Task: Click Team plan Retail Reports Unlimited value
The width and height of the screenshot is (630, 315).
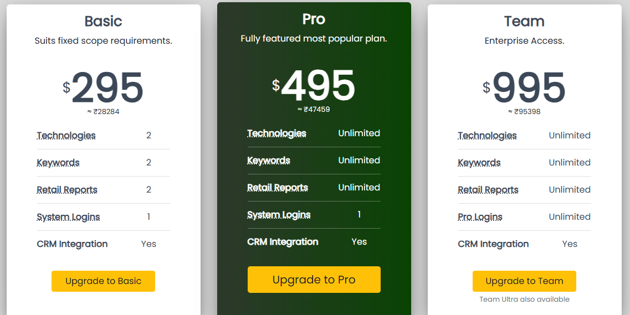Action: point(570,190)
